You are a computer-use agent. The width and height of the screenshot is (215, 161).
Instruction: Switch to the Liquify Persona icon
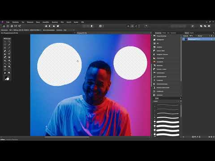(8, 26)
